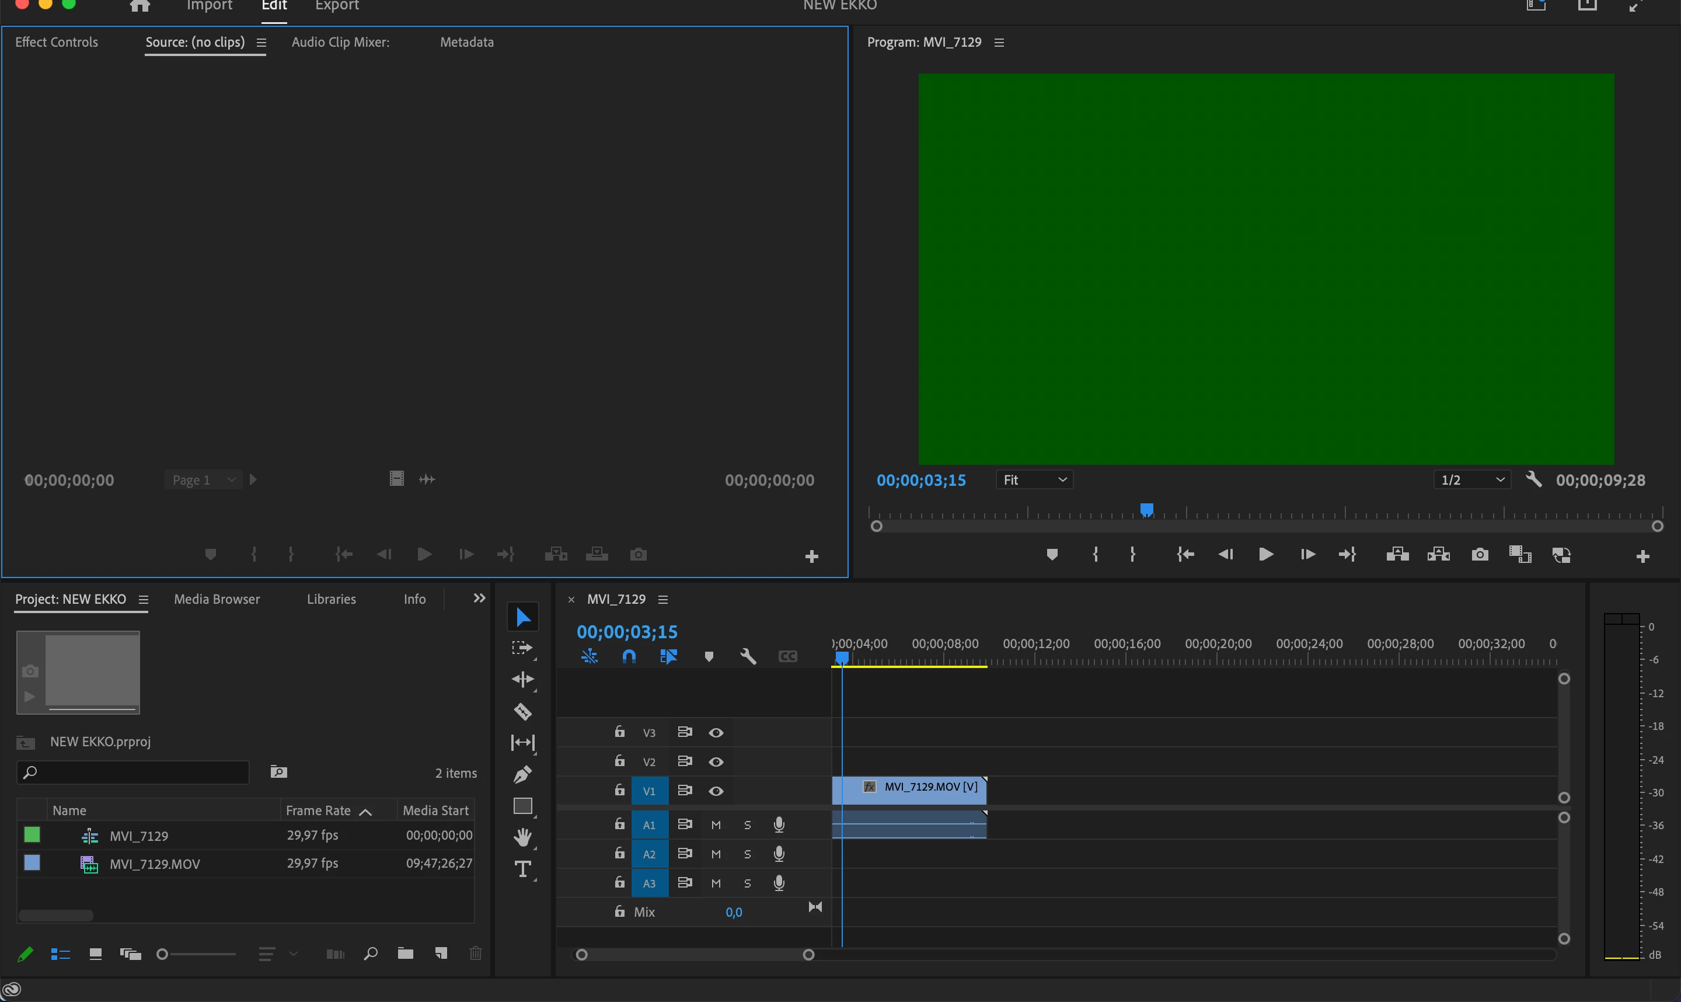Open timeline display settings wrench

[x=748, y=656]
